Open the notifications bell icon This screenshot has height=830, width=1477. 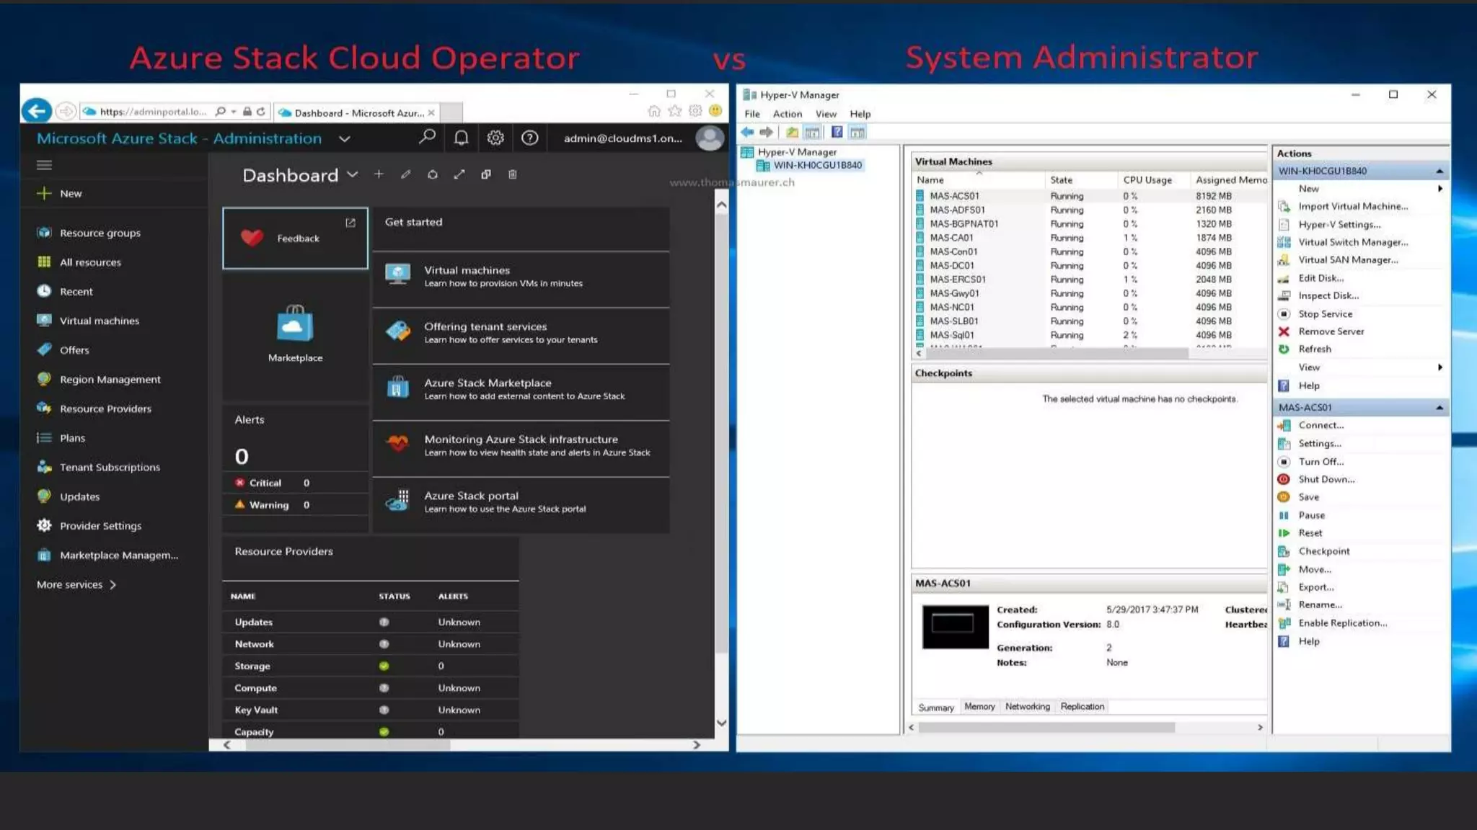click(x=461, y=138)
